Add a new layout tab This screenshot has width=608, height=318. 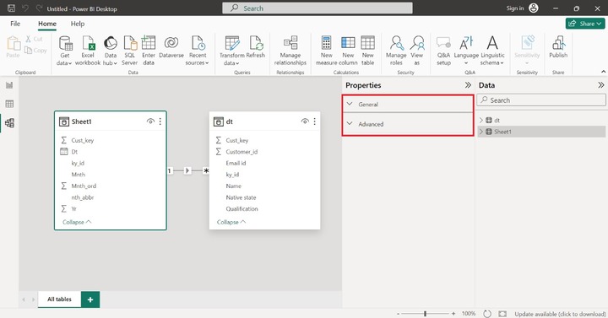(x=90, y=299)
